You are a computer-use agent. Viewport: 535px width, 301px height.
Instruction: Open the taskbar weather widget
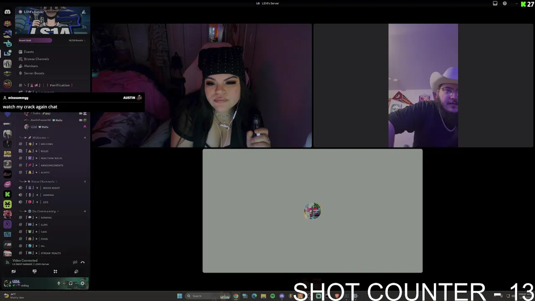pos(15,296)
